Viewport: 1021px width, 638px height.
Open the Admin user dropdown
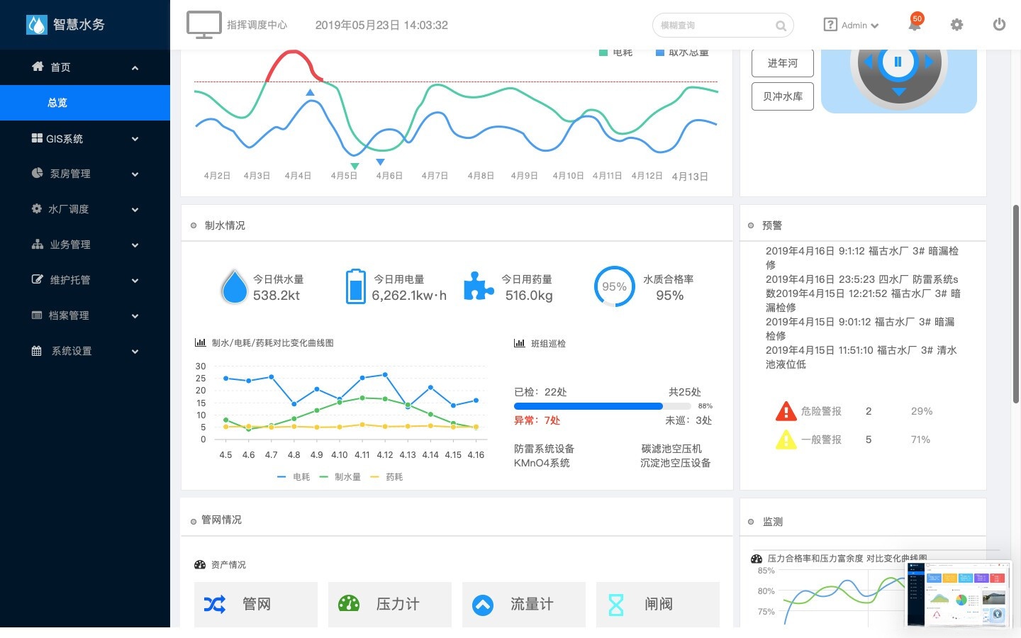point(851,25)
